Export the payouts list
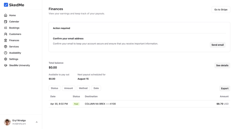 coord(224,88)
